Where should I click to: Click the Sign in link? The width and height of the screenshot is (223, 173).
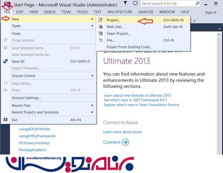pos(211,13)
